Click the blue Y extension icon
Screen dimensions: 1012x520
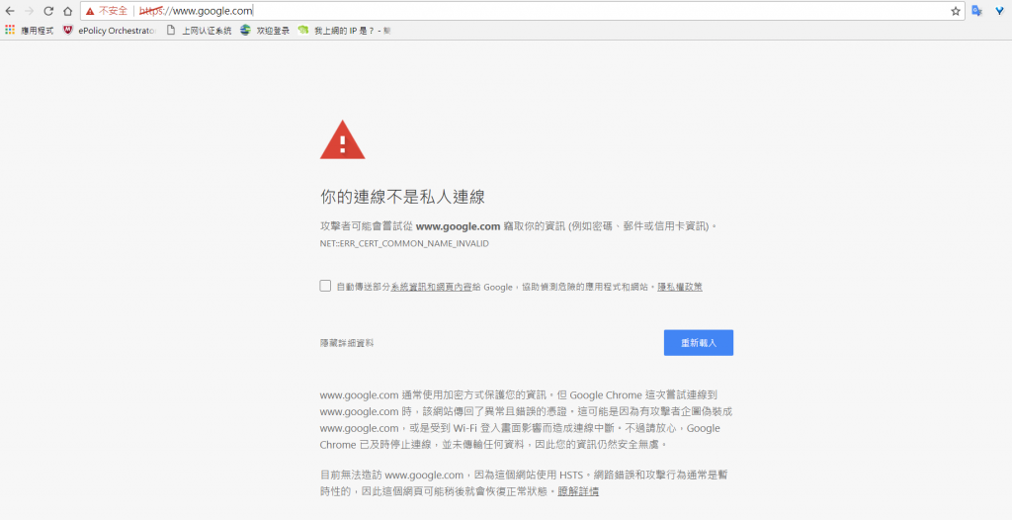998,11
